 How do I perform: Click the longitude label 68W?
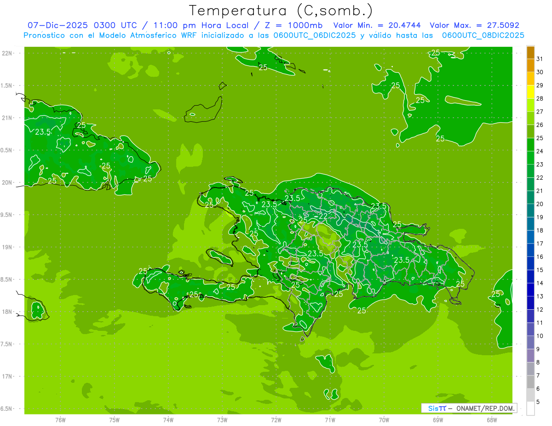coord(492,420)
